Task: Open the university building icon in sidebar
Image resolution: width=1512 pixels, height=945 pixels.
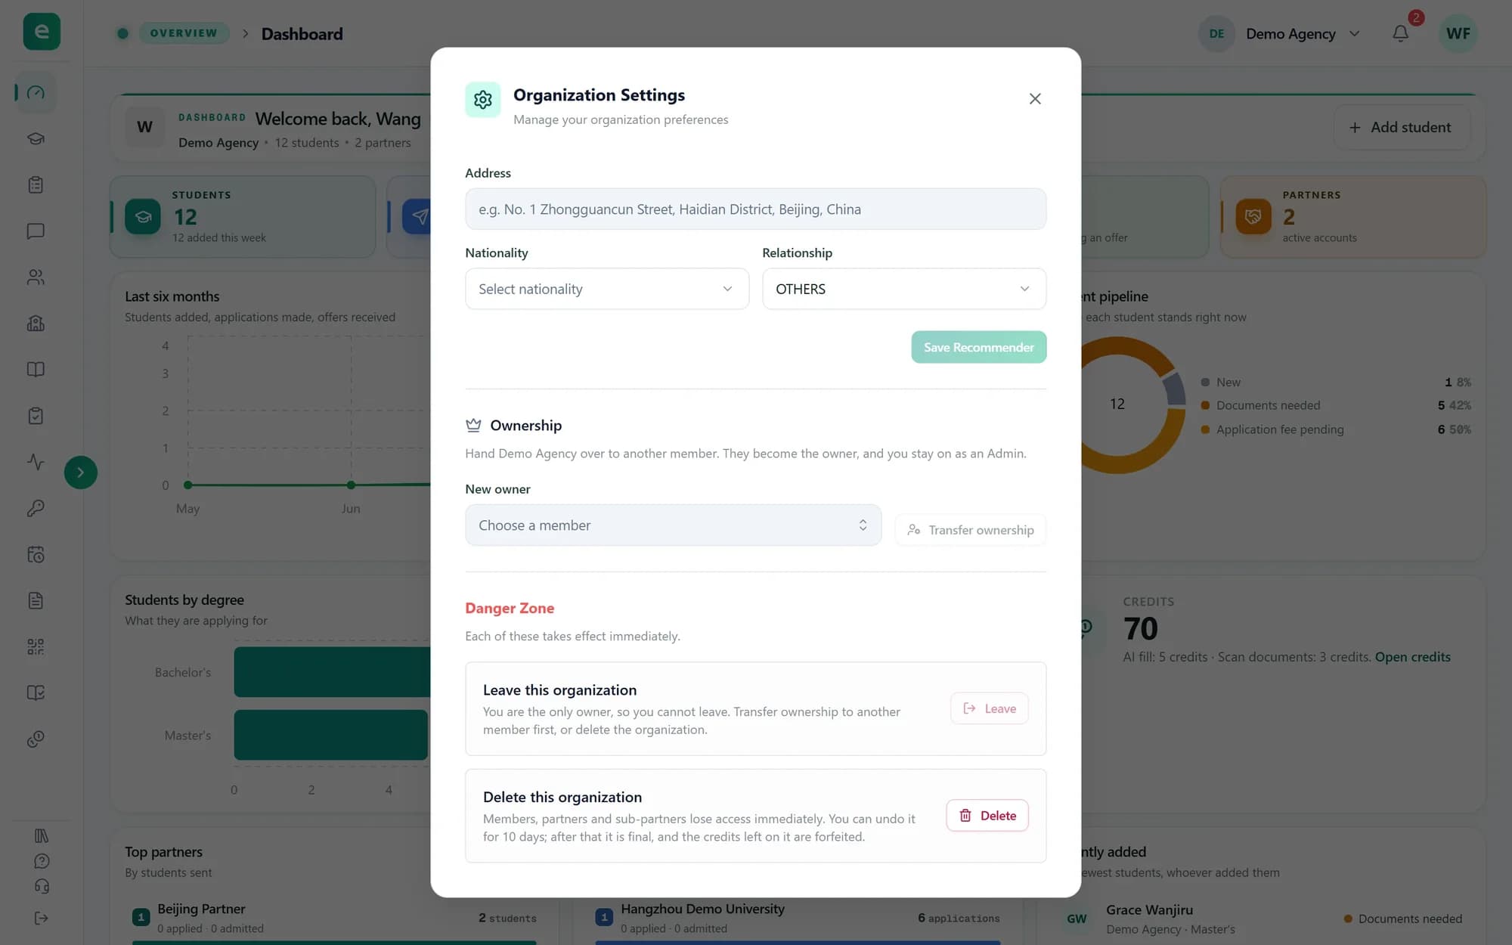Action: click(x=36, y=324)
